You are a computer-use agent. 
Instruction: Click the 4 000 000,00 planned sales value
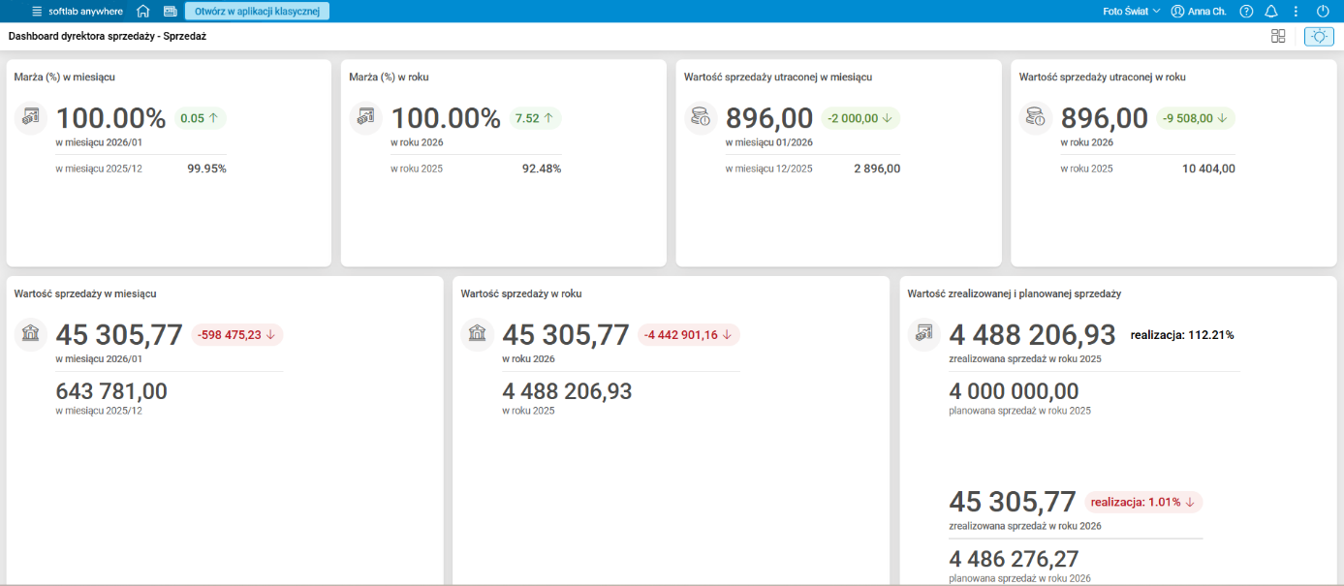click(1014, 391)
